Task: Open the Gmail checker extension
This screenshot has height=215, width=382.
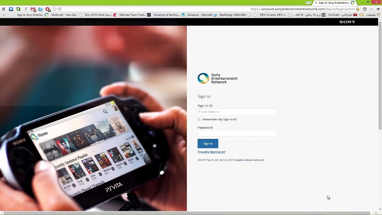Action: coord(33,9)
